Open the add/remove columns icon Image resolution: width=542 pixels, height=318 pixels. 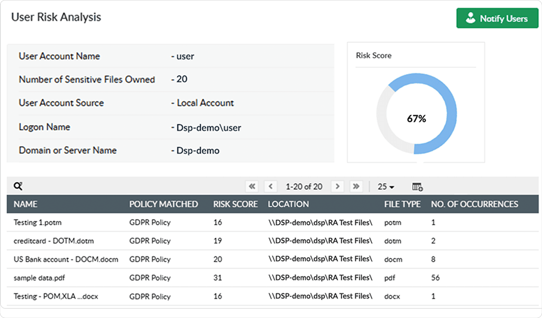point(417,187)
